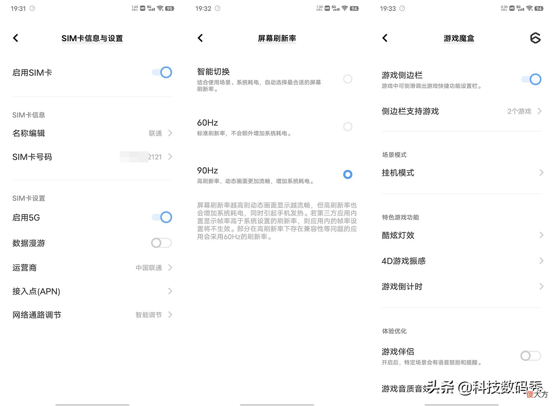Tap the 联通 name value

(155, 133)
